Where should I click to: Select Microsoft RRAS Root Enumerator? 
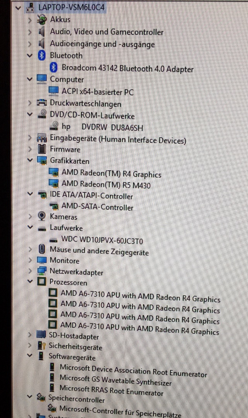click(x=111, y=390)
